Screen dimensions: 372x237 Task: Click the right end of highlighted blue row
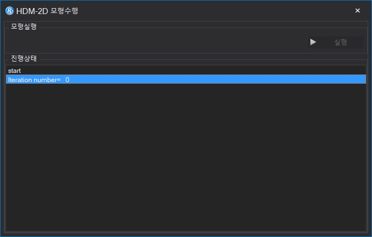356,79
